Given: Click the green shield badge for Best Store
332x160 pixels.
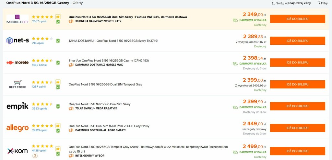Looking at the screenshot, I should click(x=58, y=87).
